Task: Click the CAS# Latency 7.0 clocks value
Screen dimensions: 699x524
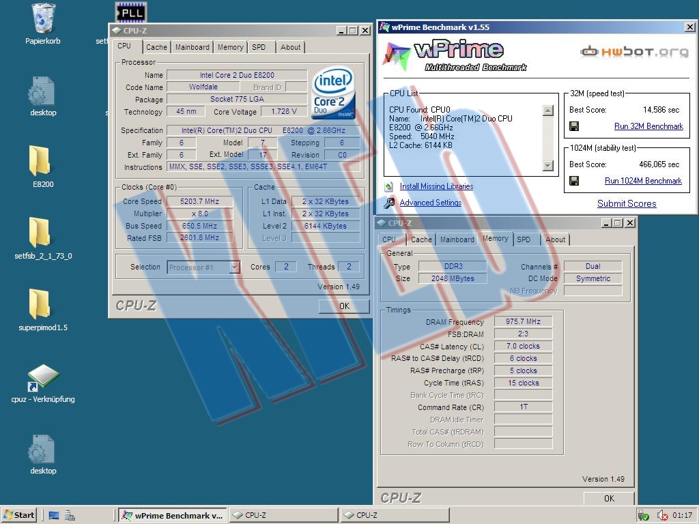Action: click(523, 346)
